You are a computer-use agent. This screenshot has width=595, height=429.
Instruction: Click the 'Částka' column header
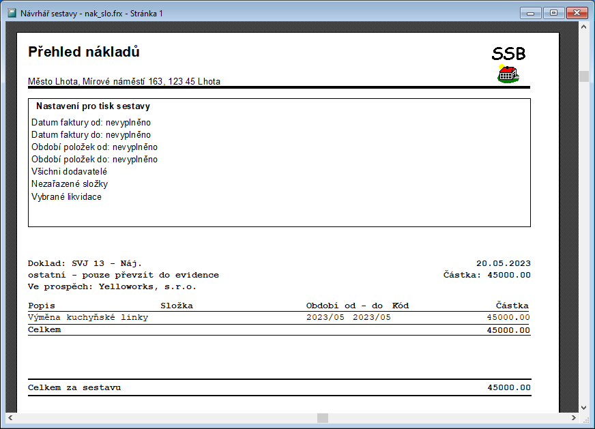512,306
